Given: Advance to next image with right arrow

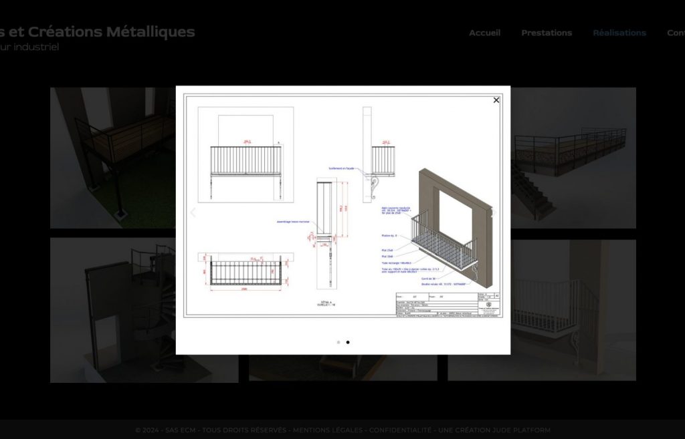Looking at the screenshot, I should pyautogui.click(x=493, y=212).
